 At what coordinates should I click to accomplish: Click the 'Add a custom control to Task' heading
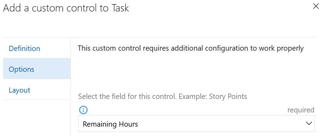(66, 8)
